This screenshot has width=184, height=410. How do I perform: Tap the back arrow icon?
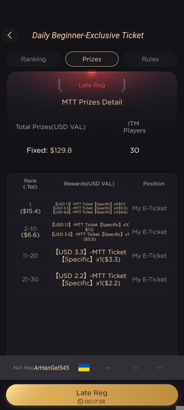point(10,35)
